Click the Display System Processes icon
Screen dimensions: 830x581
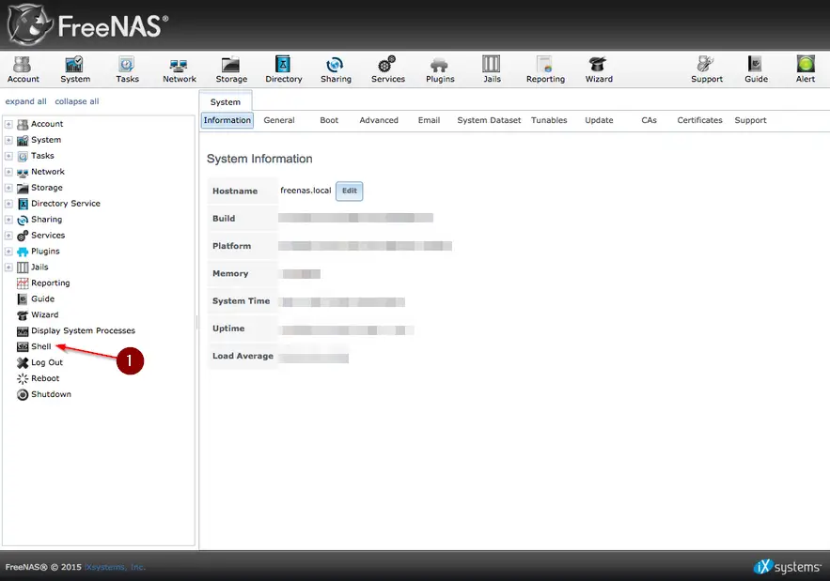pos(23,331)
